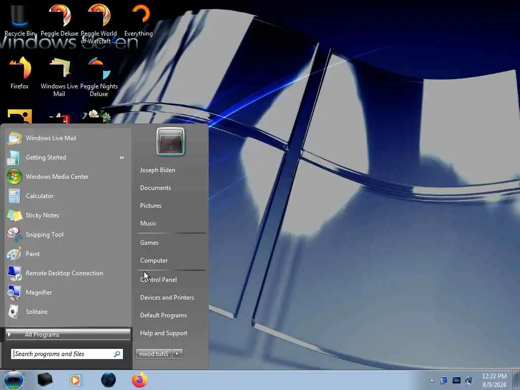Open Recycle Bin desktop icon
The image size is (520, 390).
[20, 20]
